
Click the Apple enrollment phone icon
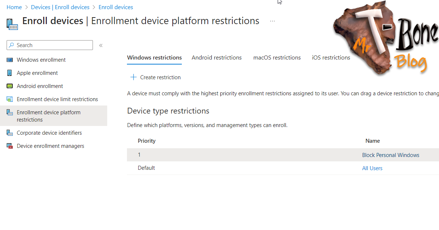[x=10, y=73]
